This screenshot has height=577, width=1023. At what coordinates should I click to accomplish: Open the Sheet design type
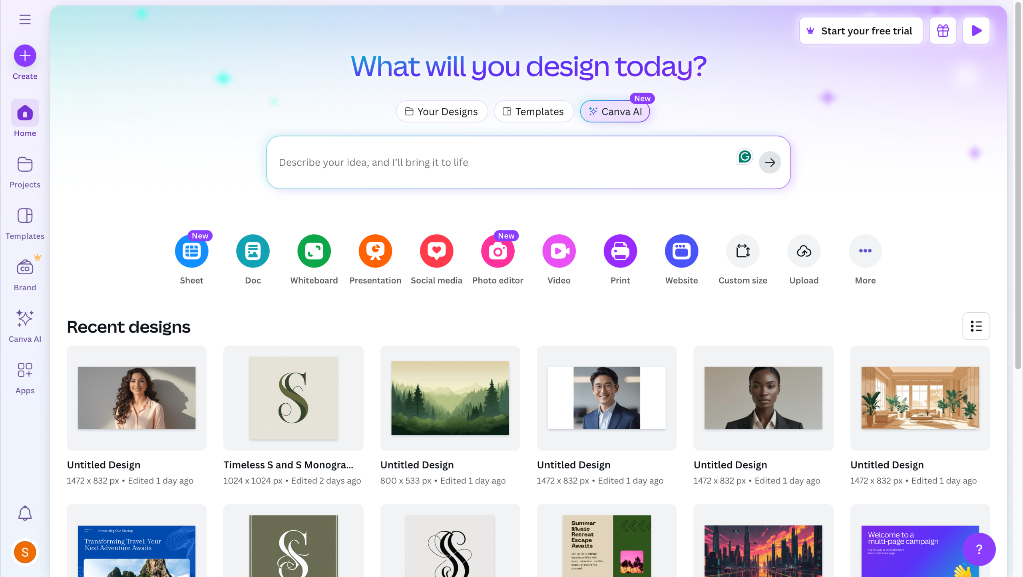[x=191, y=251]
